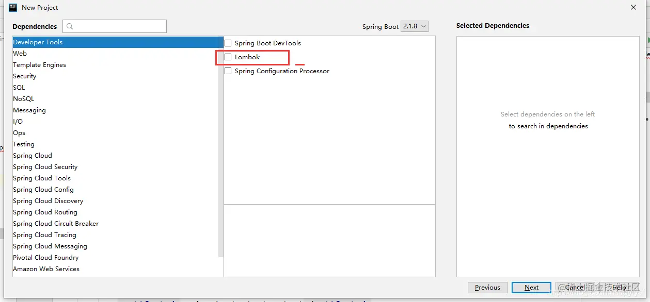Open the Ops category
This screenshot has height=302, width=650.
(x=118, y=133)
